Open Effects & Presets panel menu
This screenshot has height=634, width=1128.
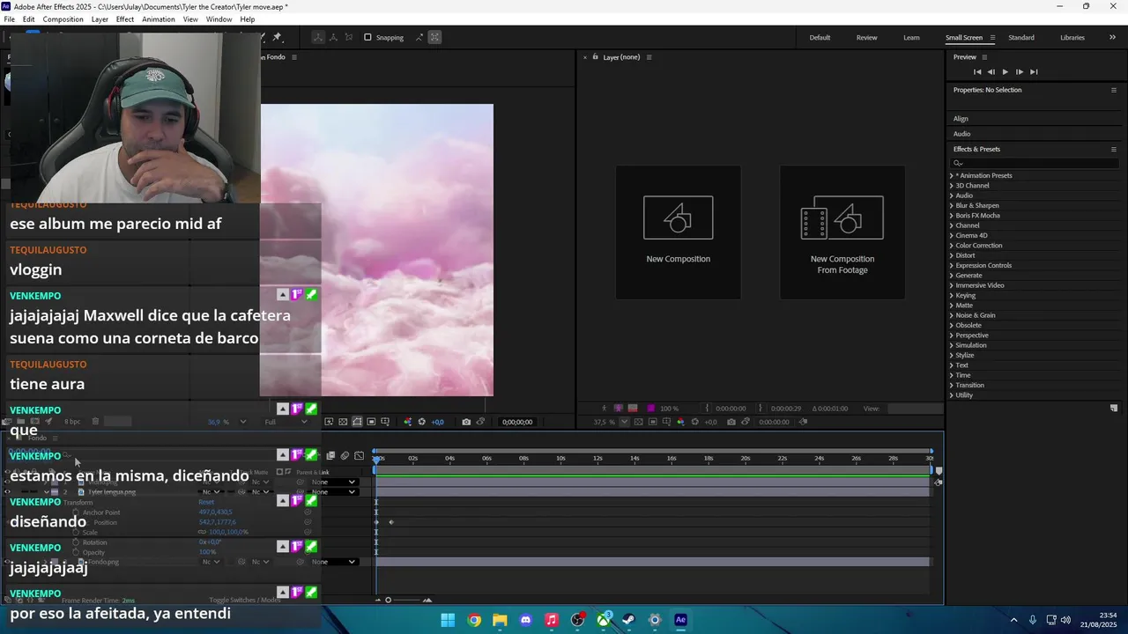point(1113,149)
